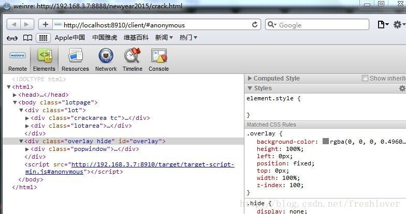
Task: Add bookmark with plus button
Action: tap(46, 25)
